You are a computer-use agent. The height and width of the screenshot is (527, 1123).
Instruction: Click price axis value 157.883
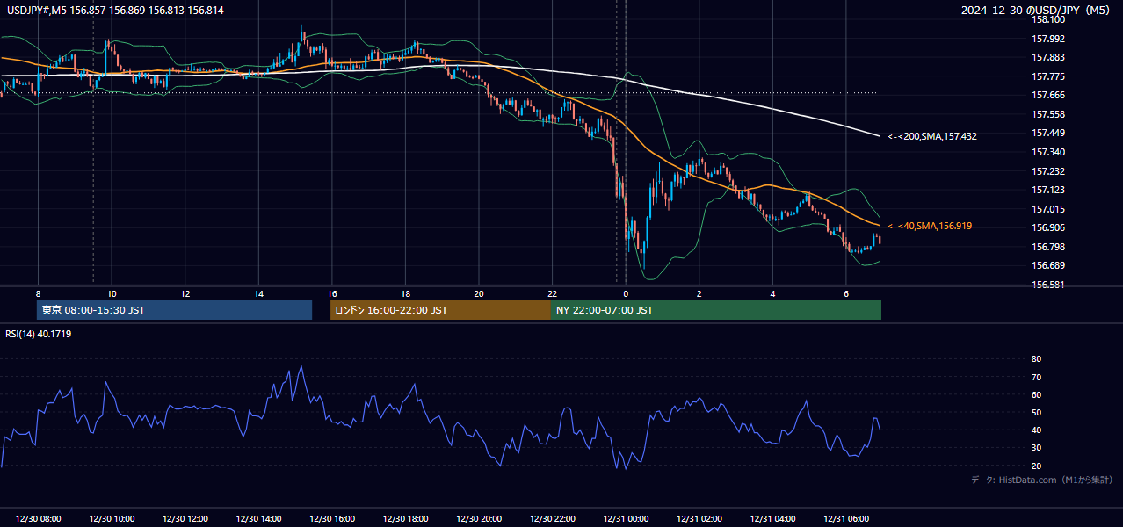tap(1048, 57)
